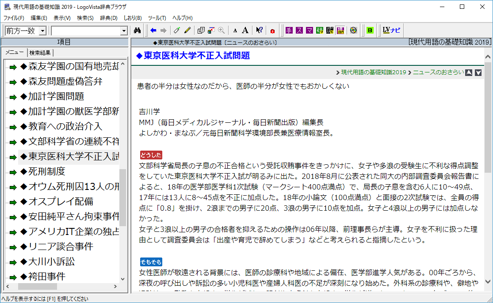The image size is (493, 303).
Task: Select 文部科学省の連続不祥 list item
Action: point(69,141)
